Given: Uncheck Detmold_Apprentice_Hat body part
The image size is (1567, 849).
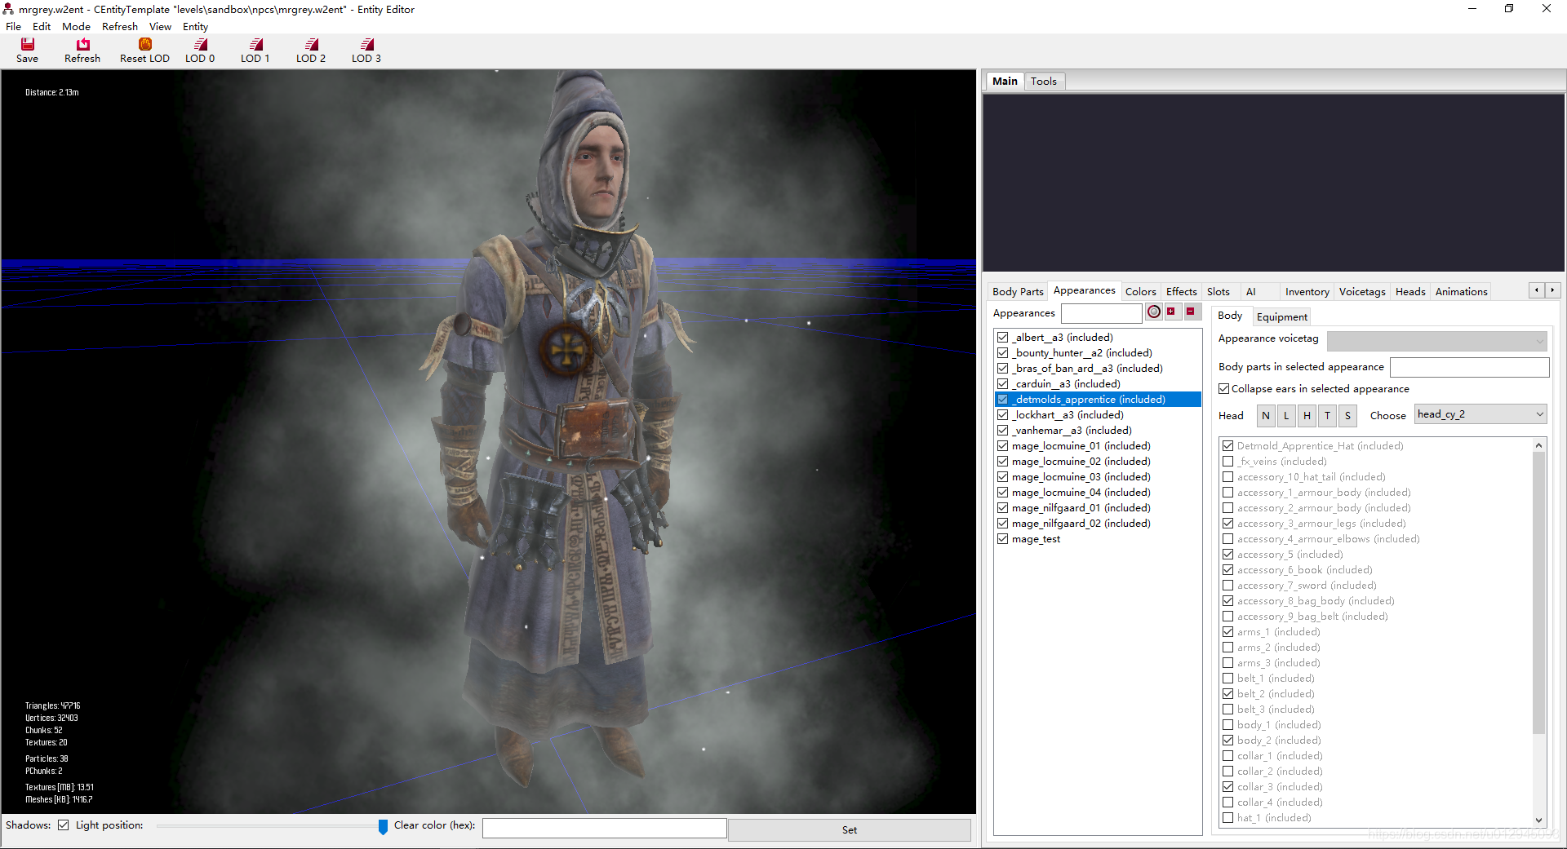Looking at the screenshot, I should pos(1228,445).
